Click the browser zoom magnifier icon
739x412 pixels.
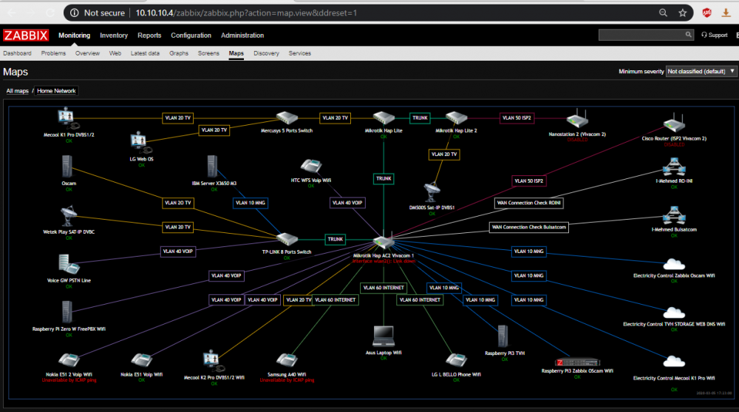pyautogui.click(x=663, y=13)
